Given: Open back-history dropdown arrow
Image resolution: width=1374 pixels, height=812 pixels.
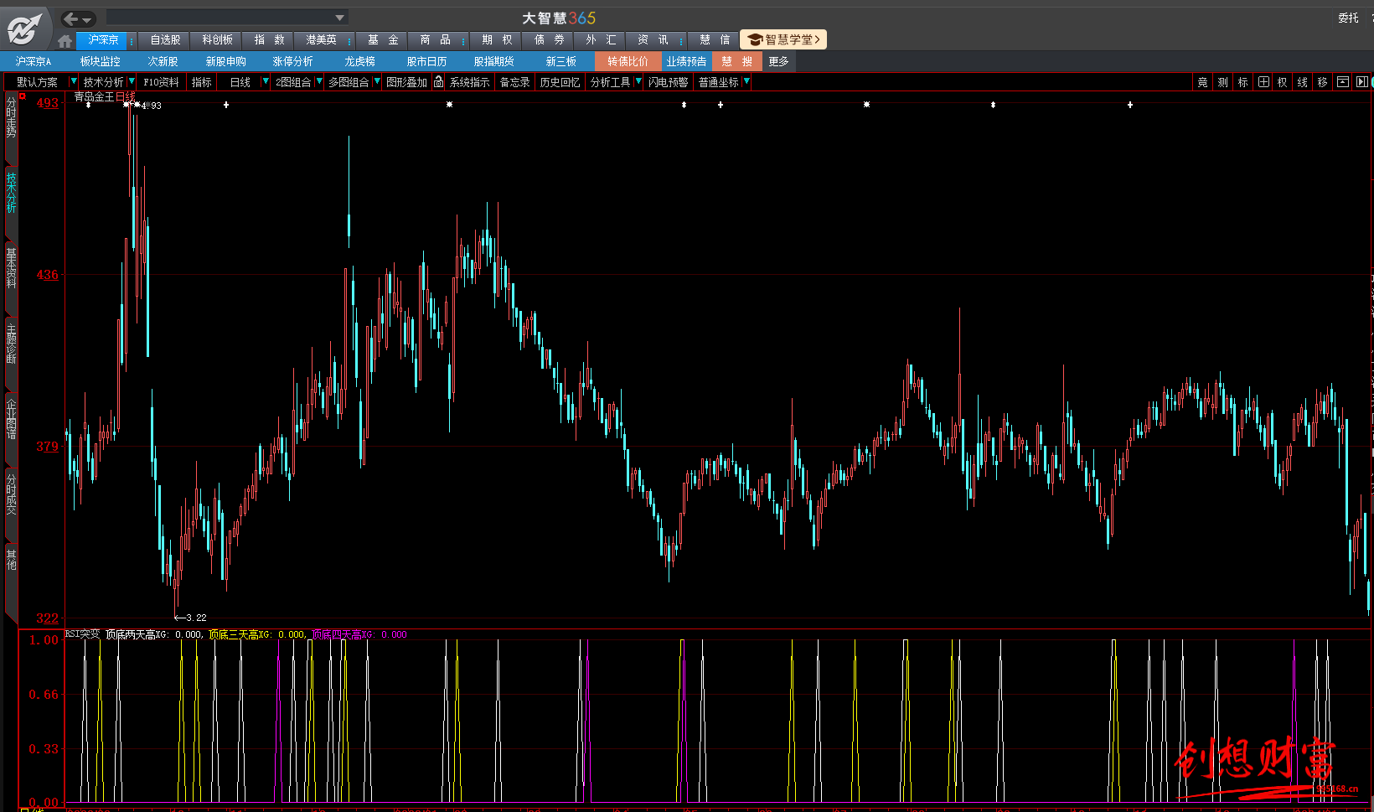Looking at the screenshot, I should [87, 19].
